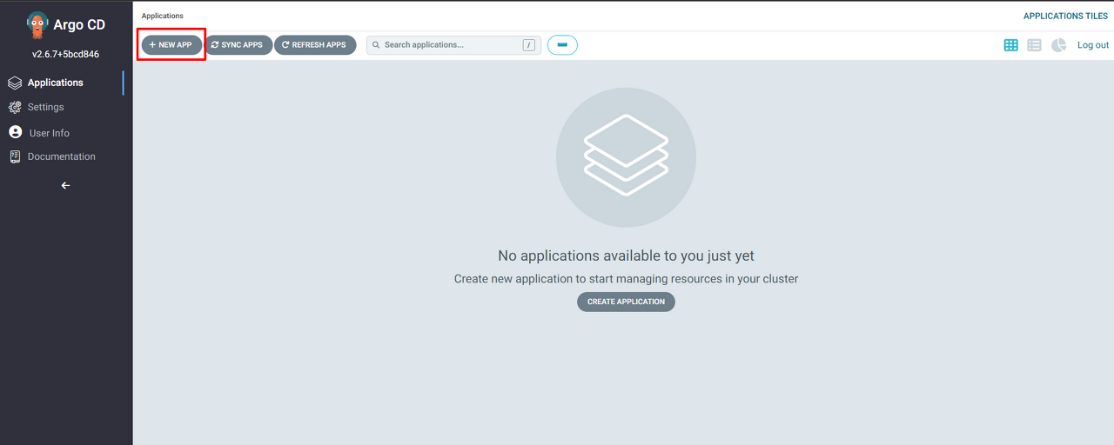This screenshot has width=1114, height=445.
Task: Click the Applications Tiles header label
Action: point(1065,16)
